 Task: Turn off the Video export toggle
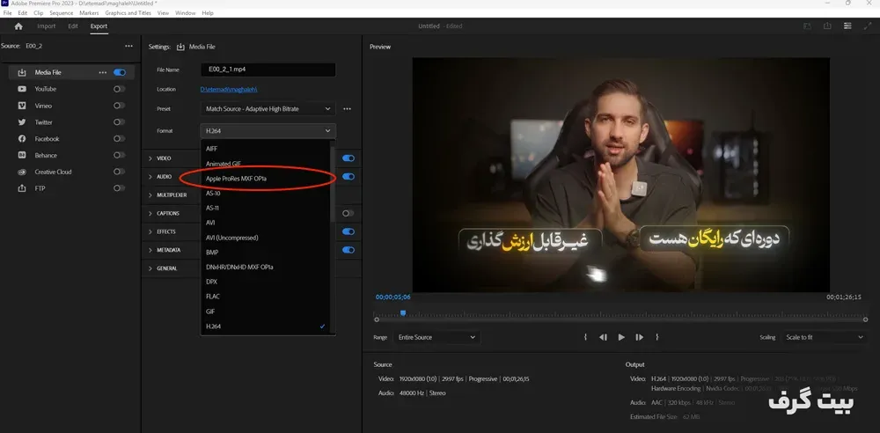tap(348, 158)
